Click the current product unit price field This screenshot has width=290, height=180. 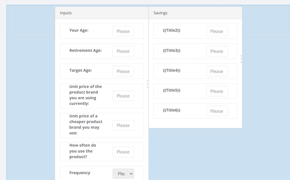[123, 96]
